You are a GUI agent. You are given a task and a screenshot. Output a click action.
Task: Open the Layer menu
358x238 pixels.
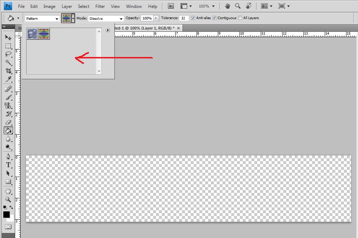(67, 6)
